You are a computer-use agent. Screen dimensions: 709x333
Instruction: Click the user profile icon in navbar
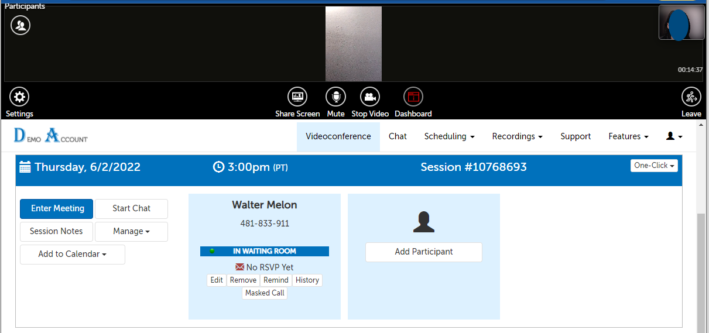(x=674, y=136)
